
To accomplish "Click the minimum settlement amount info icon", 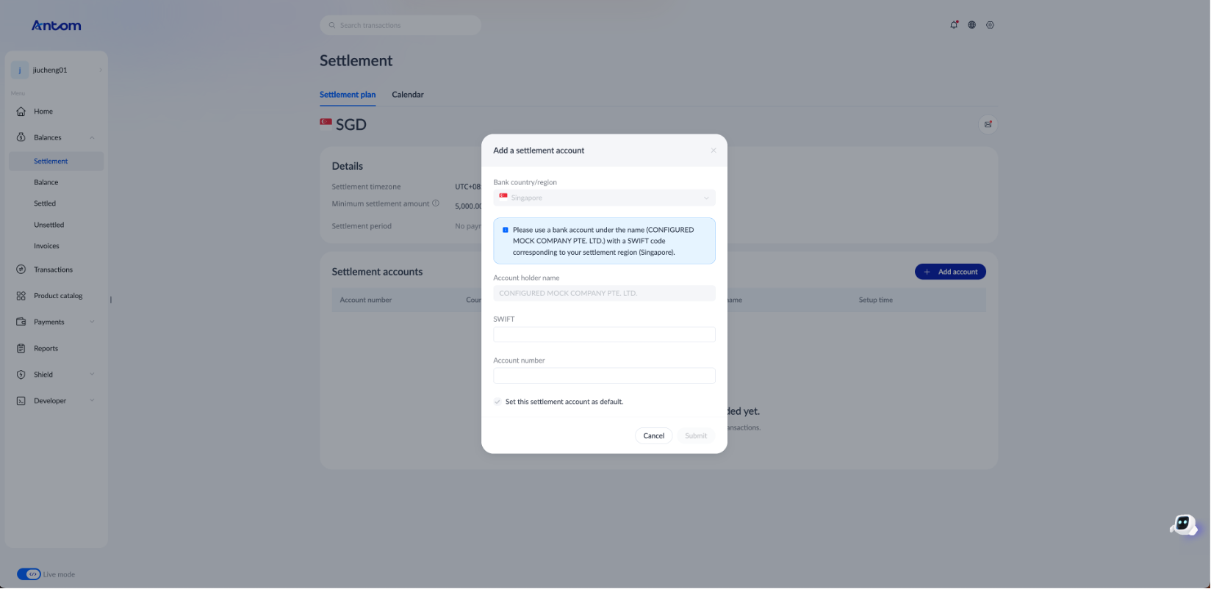I will (436, 203).
